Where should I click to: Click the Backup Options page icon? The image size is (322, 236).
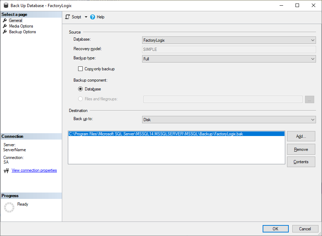[5, 31]
